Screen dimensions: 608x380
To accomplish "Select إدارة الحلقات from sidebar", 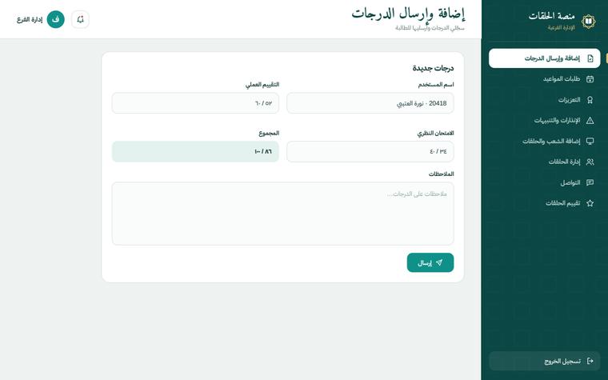I will pos(545,162).
